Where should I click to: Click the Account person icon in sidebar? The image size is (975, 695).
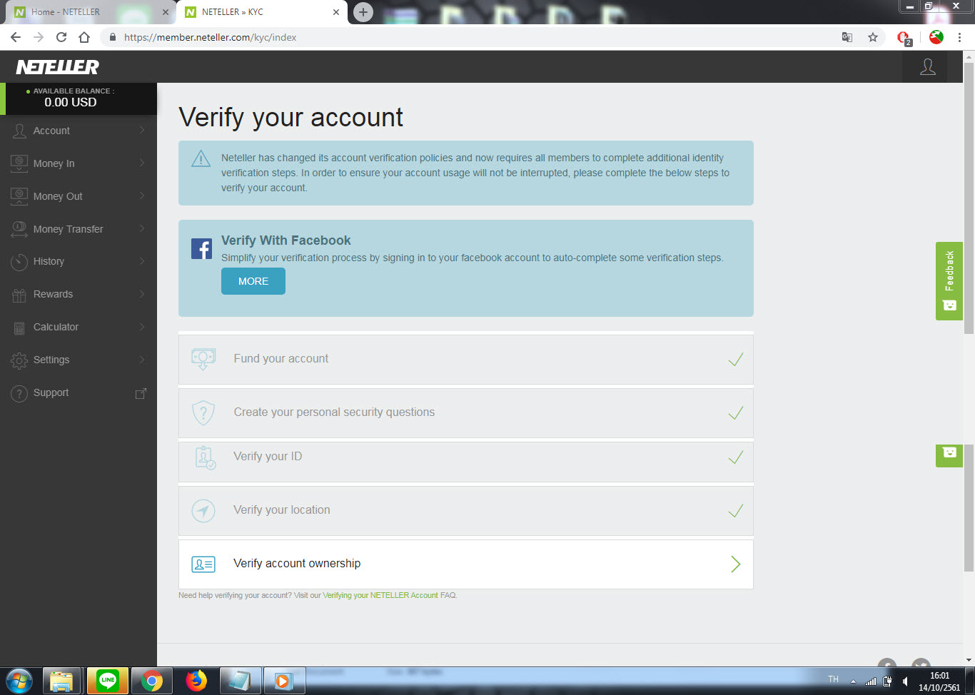[19, 131]
